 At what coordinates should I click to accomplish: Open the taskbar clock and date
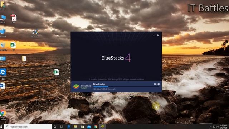(223, 126)
